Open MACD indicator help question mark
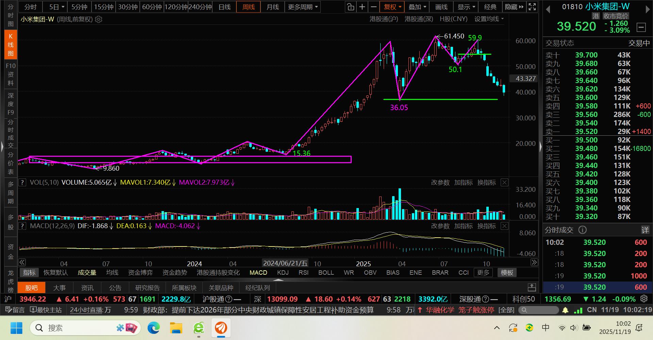This screenshot has width=653, height=340. [x=22, y=226]
